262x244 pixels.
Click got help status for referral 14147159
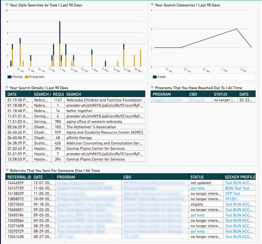(197, 188)
